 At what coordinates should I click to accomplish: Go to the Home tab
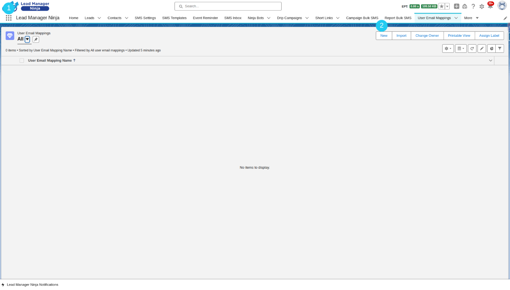point(74,18)
